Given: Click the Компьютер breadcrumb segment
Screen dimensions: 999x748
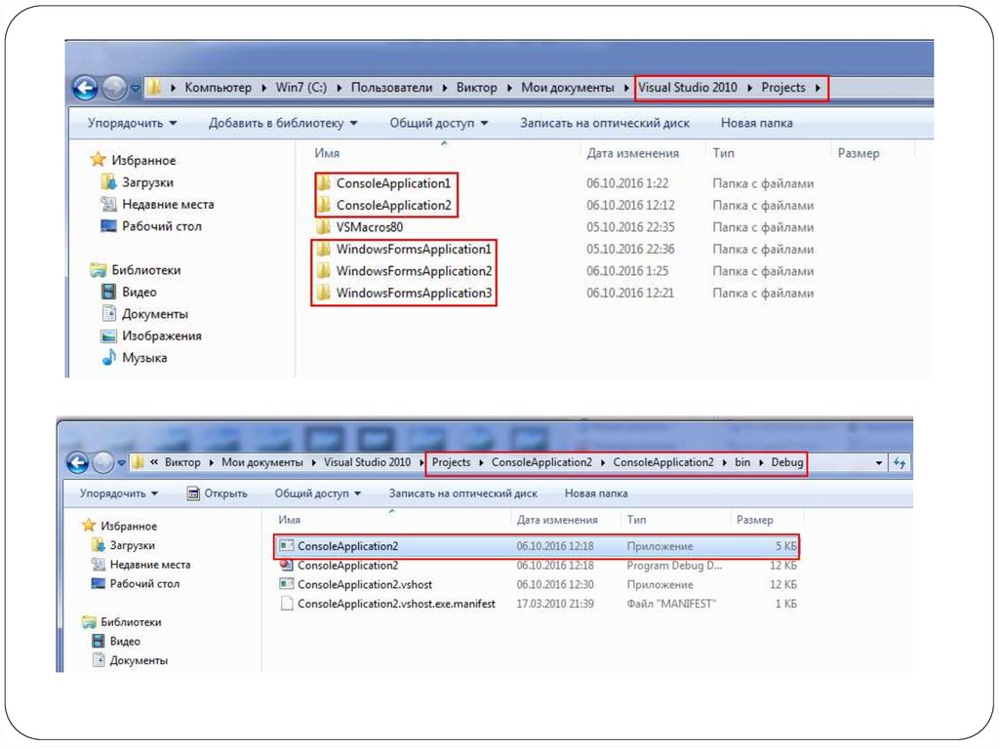Looking at the screenshot, I should point(218,88).
